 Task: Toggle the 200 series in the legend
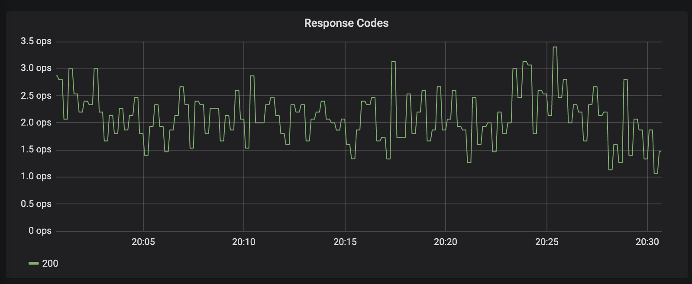pos(50,263)
